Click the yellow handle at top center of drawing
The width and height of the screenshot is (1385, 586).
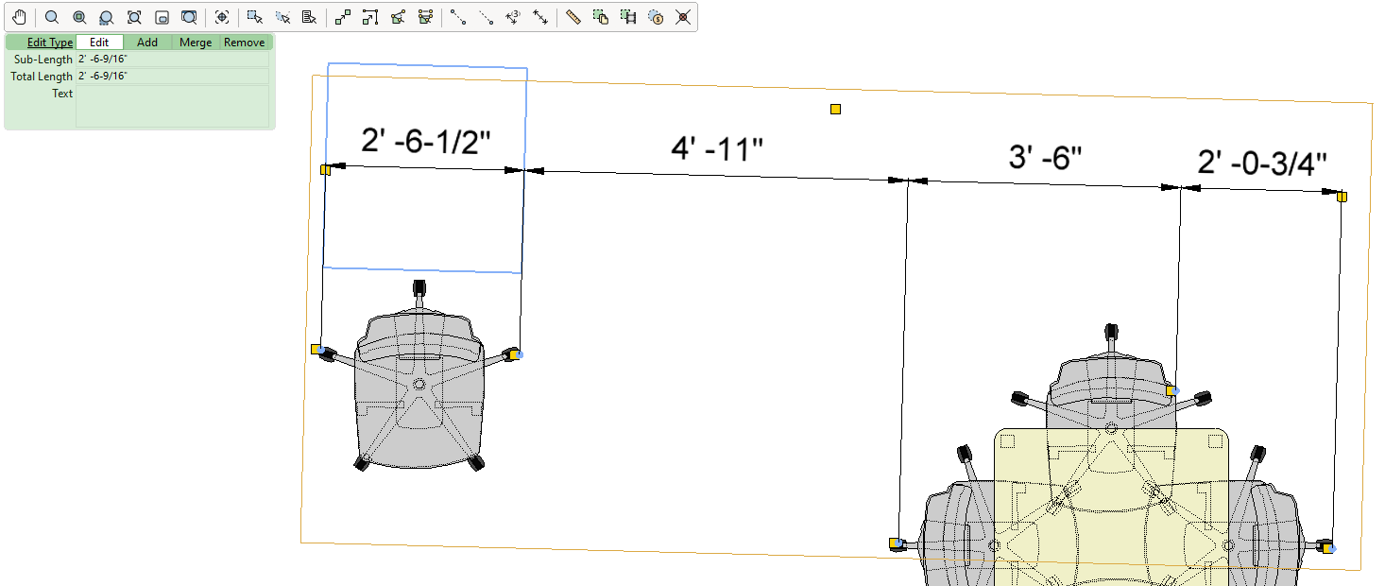pyautogui.click(x=835, y=110)
